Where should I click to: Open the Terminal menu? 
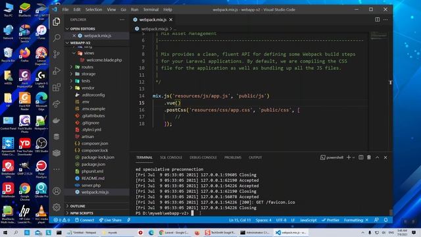(151, 9)
